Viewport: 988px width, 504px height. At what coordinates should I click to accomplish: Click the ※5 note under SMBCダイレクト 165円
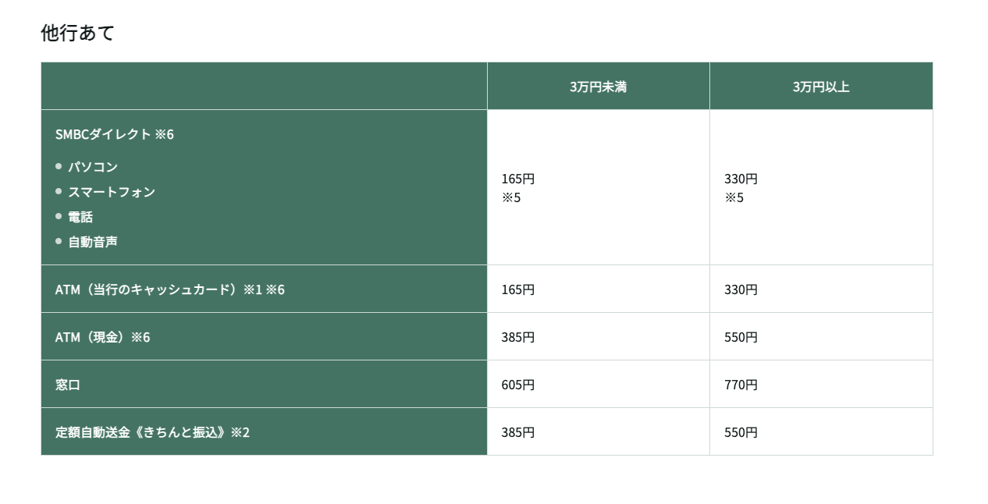[x=511, y=197]
